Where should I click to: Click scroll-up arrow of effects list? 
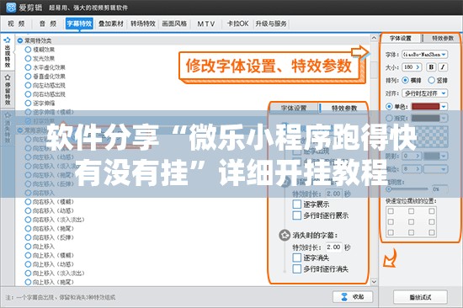(x=374, y=38)
